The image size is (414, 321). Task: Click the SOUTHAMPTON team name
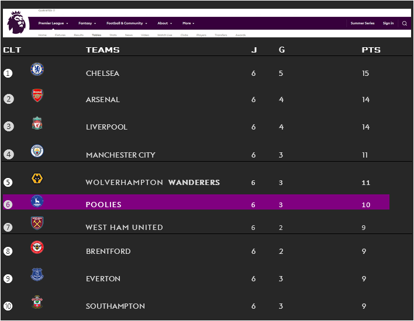pyautogui.click(x=115, y=306)
